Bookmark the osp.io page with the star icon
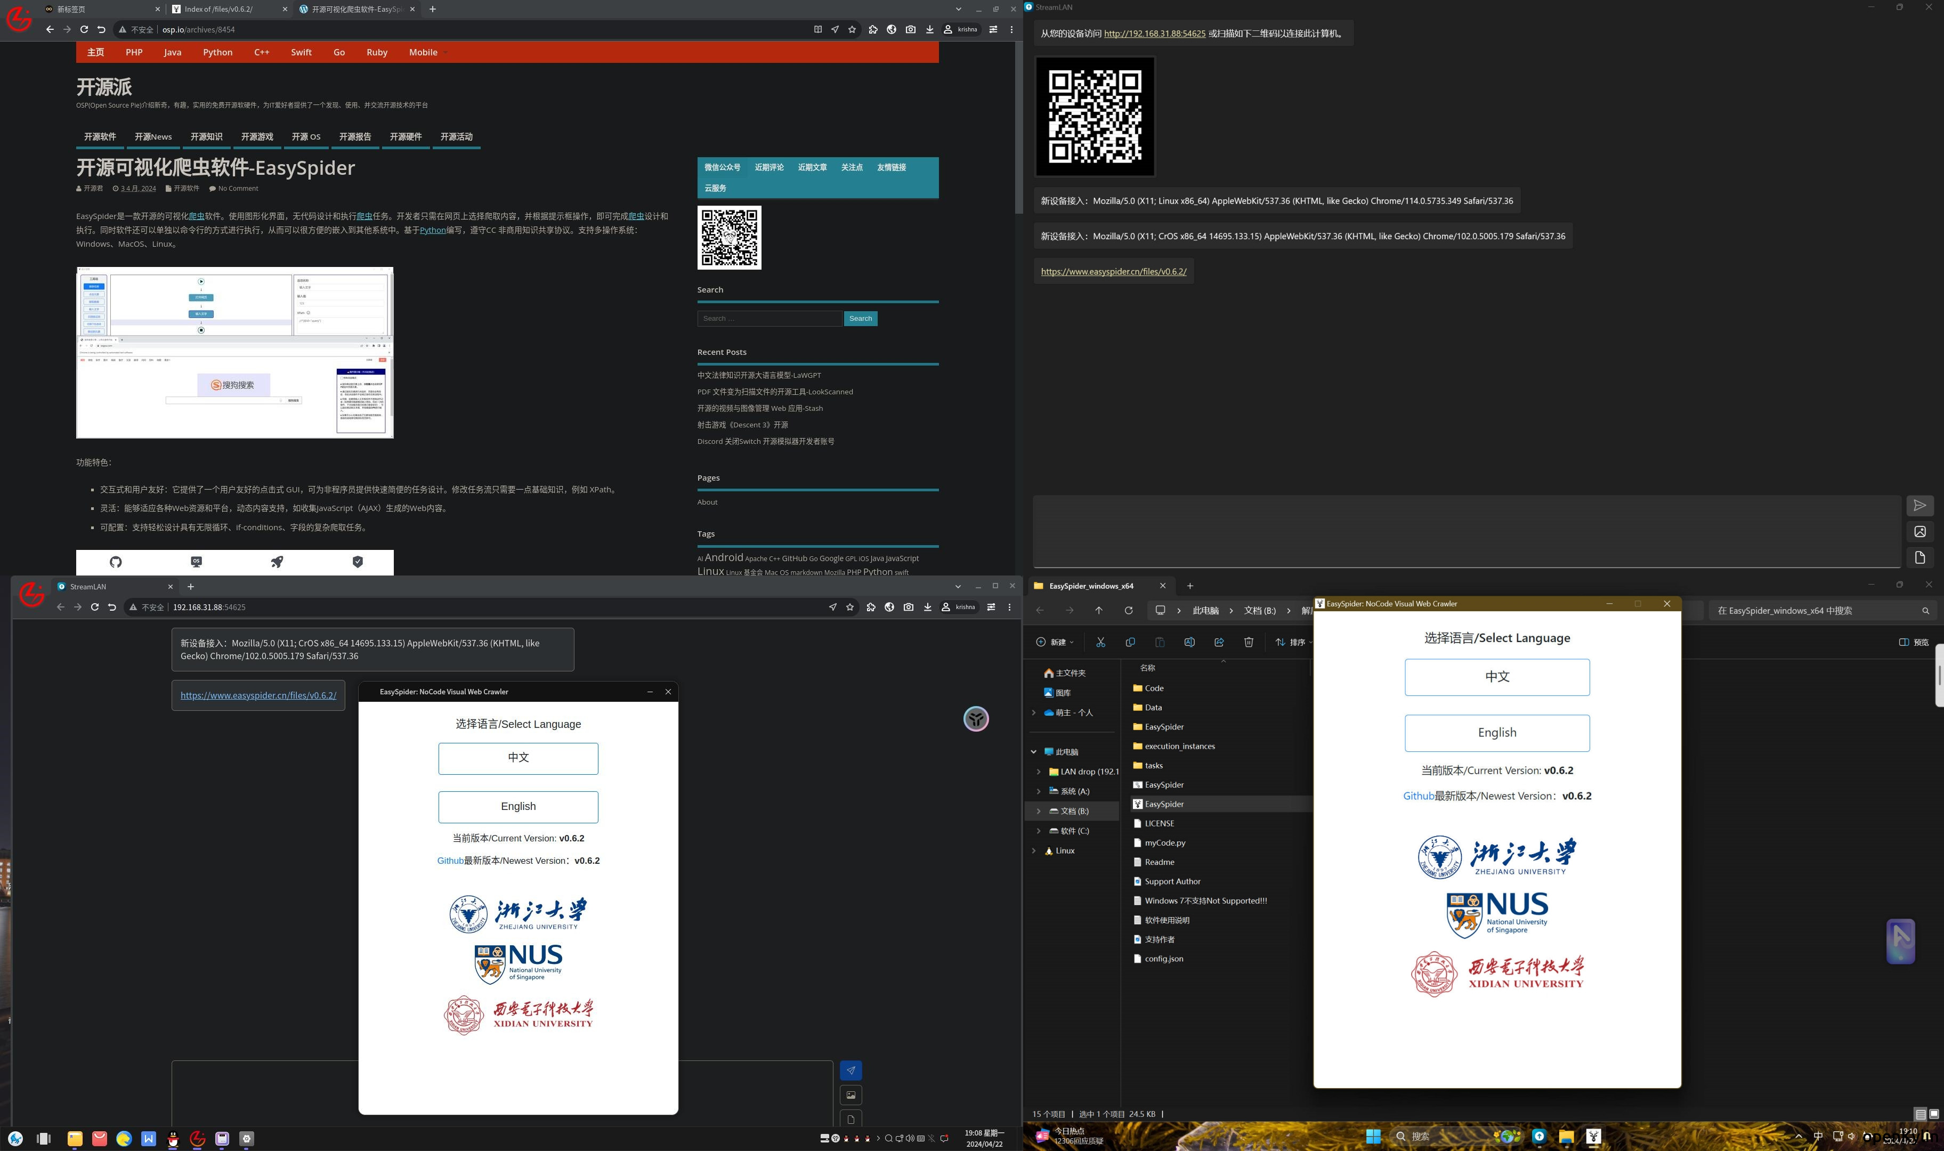This screenshot has width=1944, height=1151. coord(852,29)
